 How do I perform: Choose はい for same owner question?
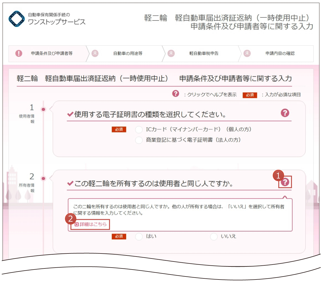(139, 236)
